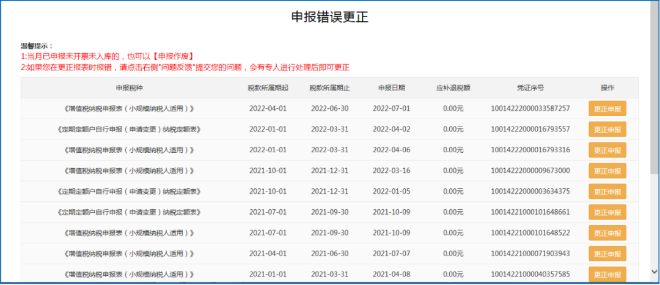
Task: Click voucher number 10014222000009673000
Action: coord(530,171)
